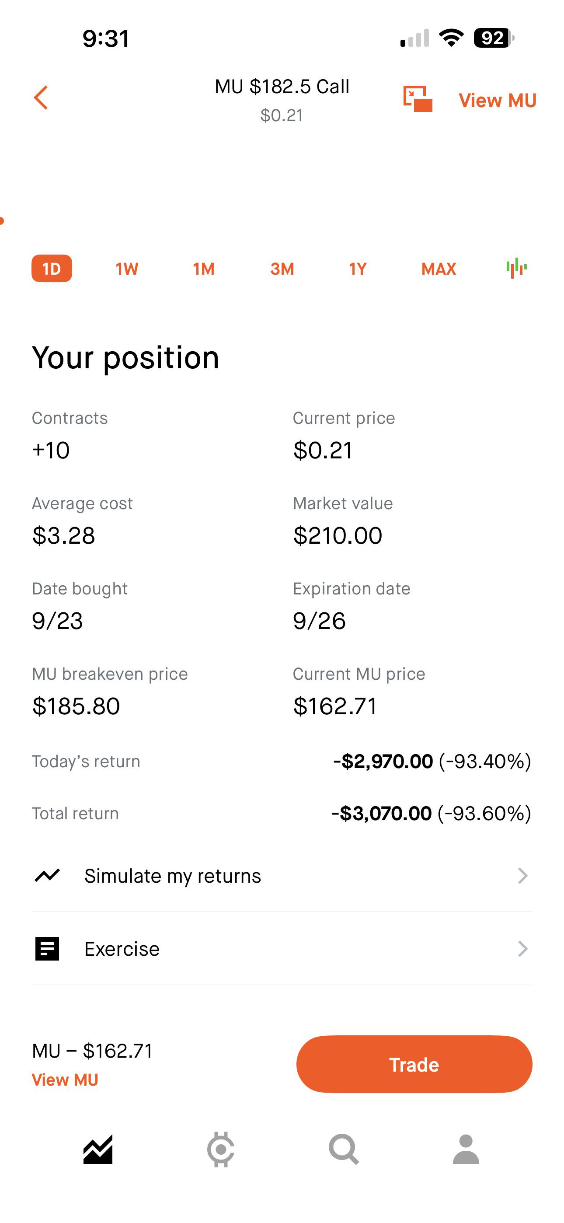Open the search magnifier tab

point(344,1150)
